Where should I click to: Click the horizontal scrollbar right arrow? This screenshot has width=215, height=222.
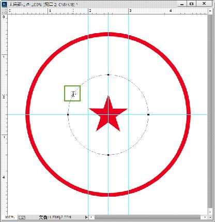(x=205, y=217)
